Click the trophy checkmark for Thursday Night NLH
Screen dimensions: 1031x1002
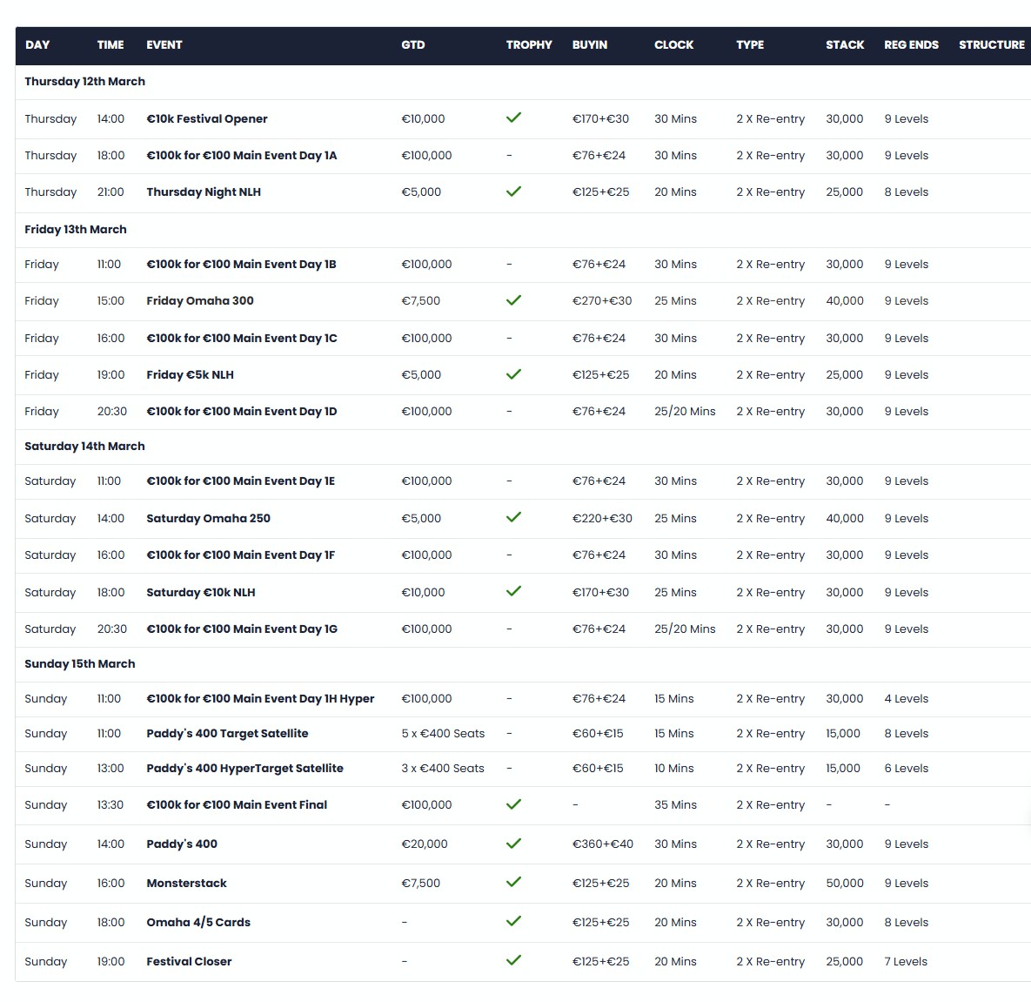(513, 192)
